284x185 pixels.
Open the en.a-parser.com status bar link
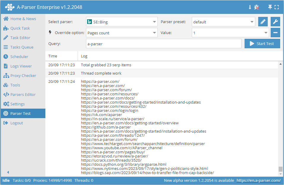[x=258, y=180]
